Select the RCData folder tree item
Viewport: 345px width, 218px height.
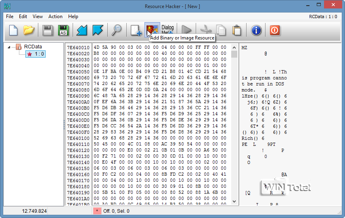[x=33, y=47]
